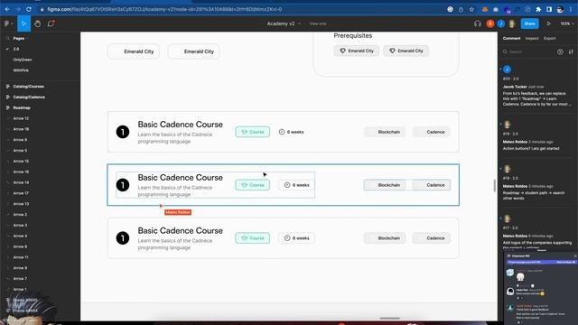Click the Prerequisites heading on canvas

[x=353, y=36]
